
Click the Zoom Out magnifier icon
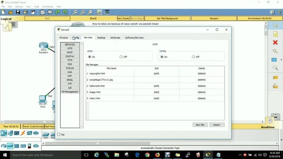pos(90,12)
